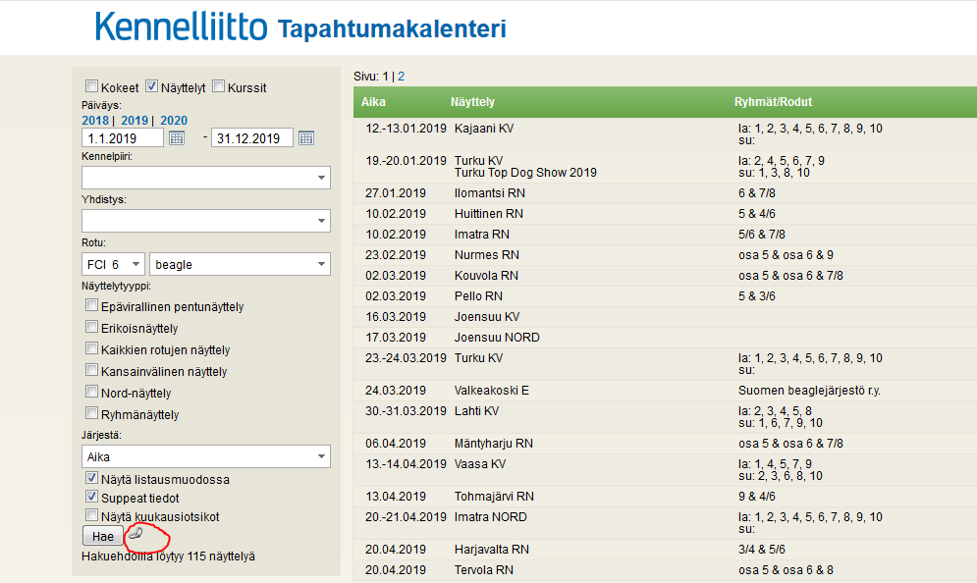Open the start date calendar picker

coord(177,138)
